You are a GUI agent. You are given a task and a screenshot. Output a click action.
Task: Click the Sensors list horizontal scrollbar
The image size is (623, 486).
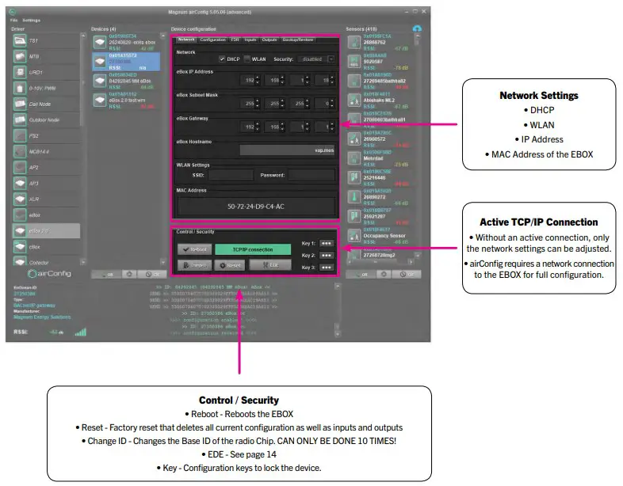point(380,262)
